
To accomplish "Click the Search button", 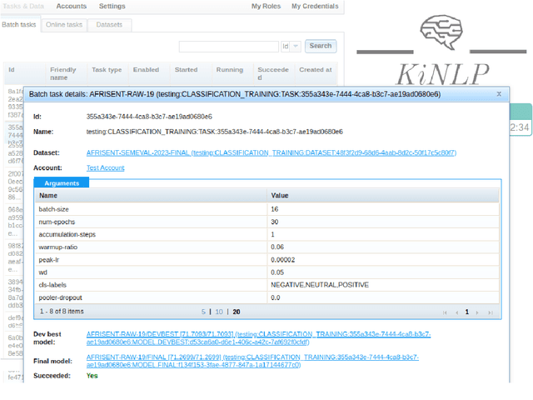I will (321, 46).
